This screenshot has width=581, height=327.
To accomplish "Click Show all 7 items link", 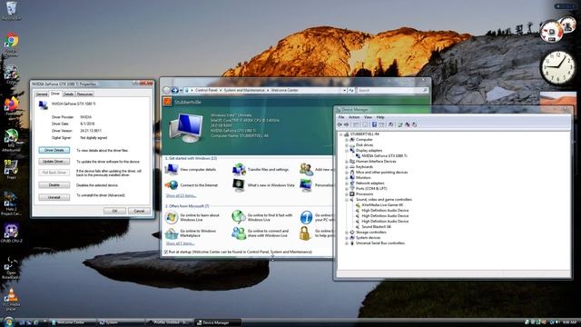I will [180, 243].
